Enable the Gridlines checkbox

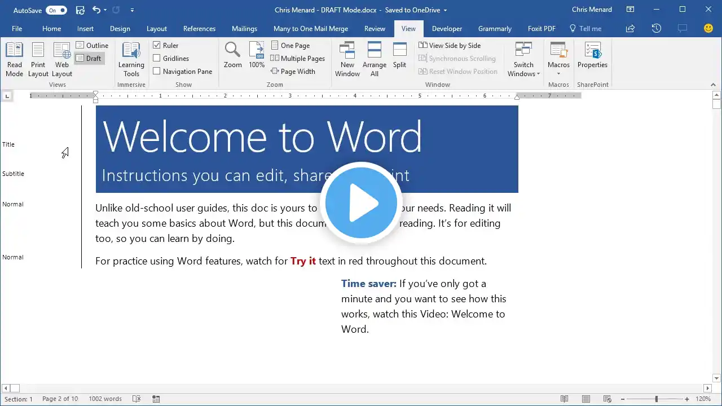coord(157,59)
